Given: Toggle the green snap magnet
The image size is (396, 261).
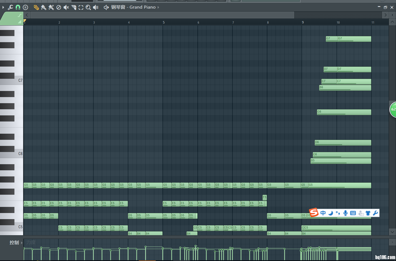Looking at the screenshot, I should tap(18, 7).
